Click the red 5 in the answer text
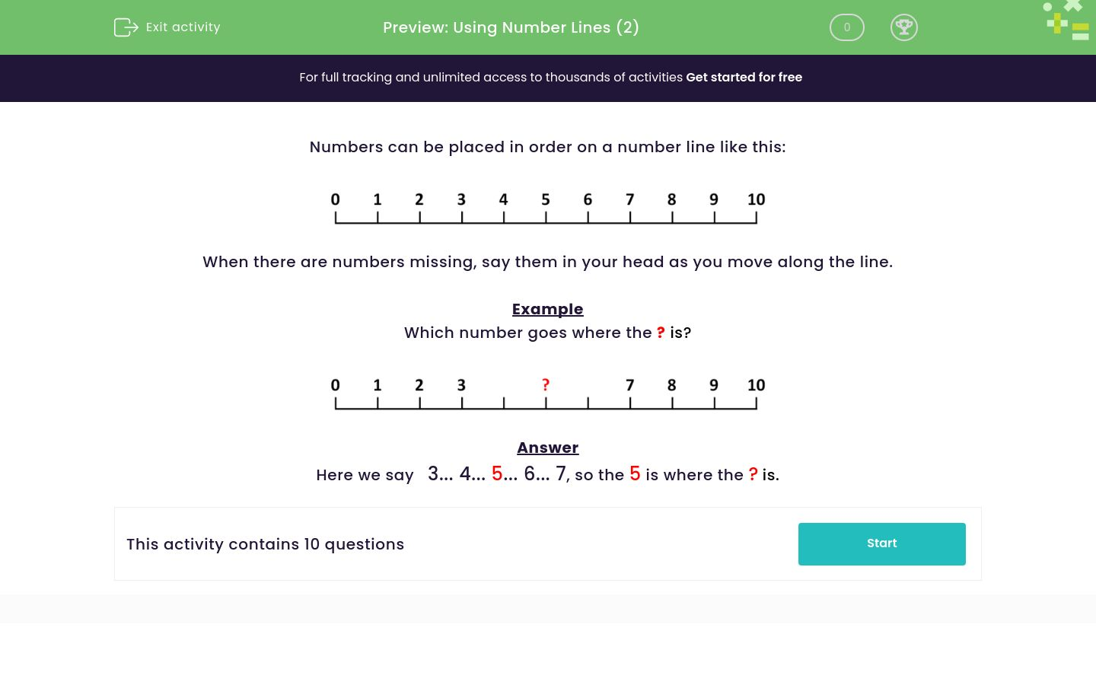The height and width of the screenshot is (685, 1096). coord(497,473)
